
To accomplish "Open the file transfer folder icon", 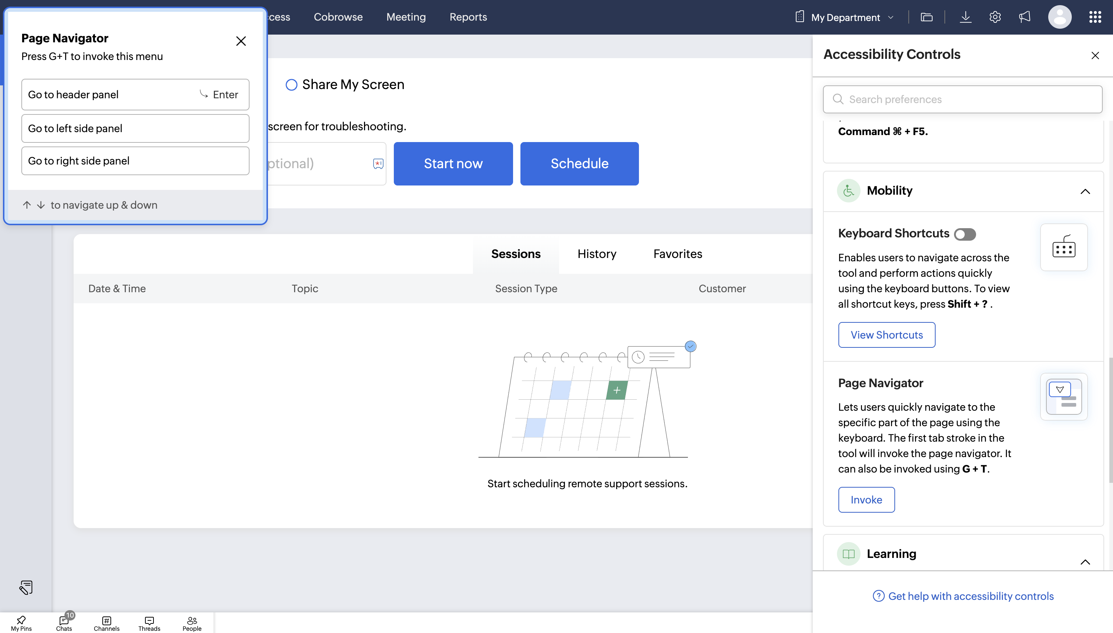I will pyautogui.click(x=926, y=17).
